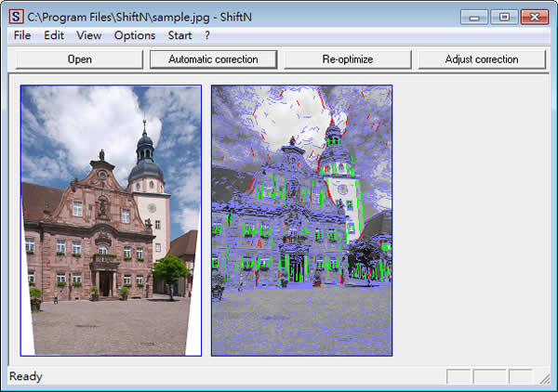Open the File menu

pos(22,35)
